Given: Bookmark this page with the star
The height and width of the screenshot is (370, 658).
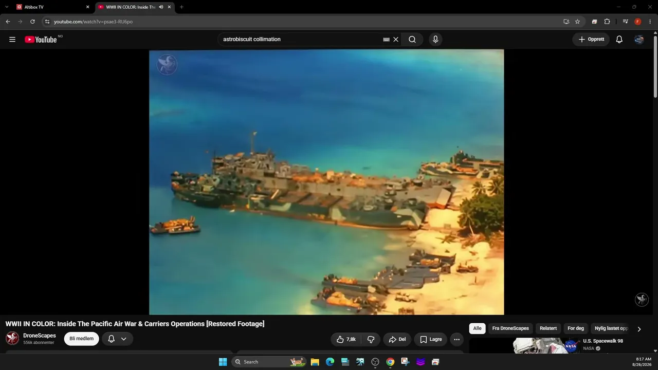Looking at the screenshot, I should tap(577, 22).
